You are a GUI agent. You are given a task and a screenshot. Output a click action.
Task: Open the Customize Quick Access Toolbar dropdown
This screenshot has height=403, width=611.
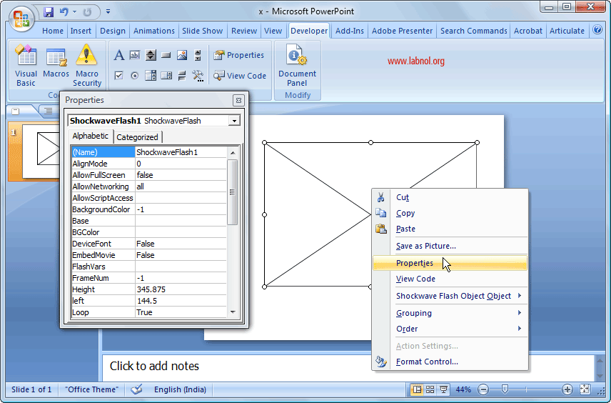(108, 12)
